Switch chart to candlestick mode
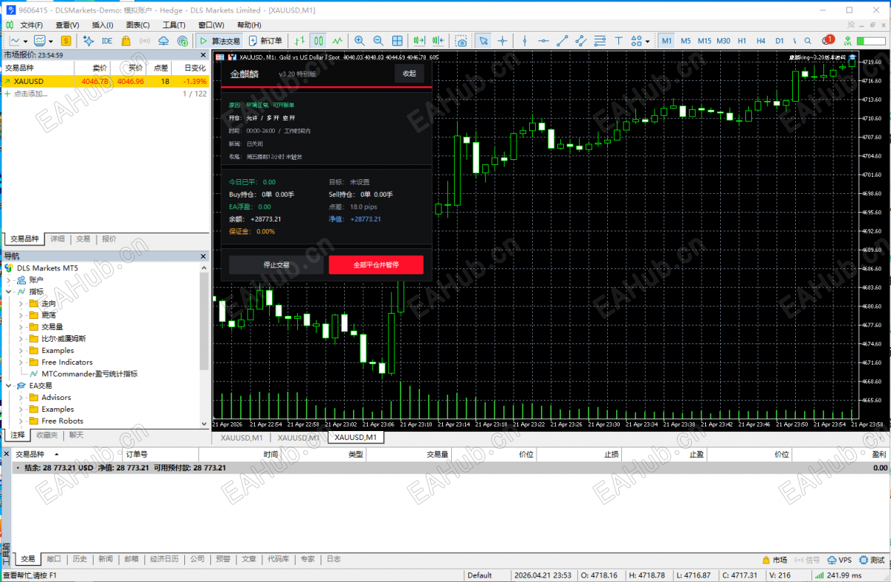Screen dimensions: 891x582 (319, 41)
